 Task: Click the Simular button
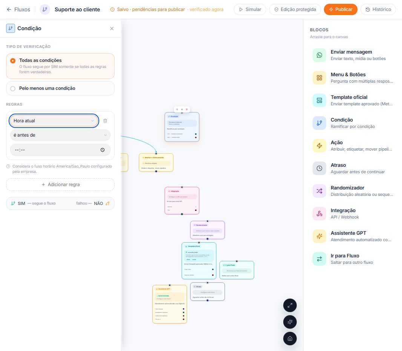250,9
